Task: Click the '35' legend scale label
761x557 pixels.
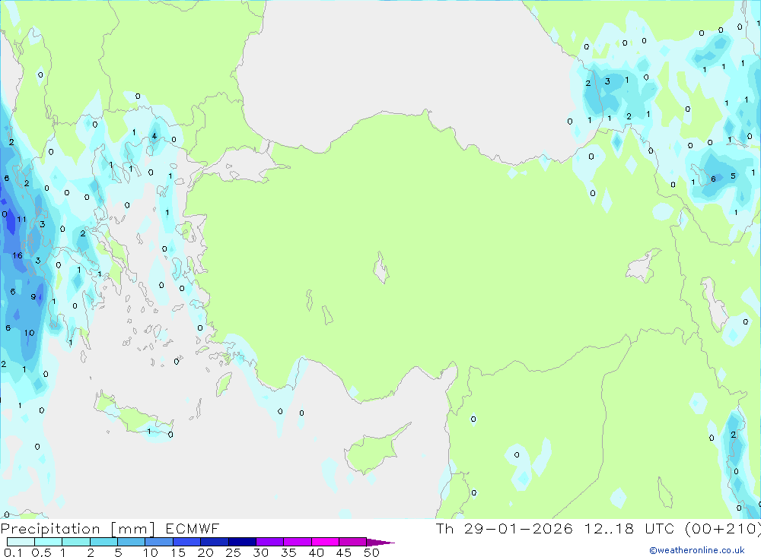Action: [288, 552]
